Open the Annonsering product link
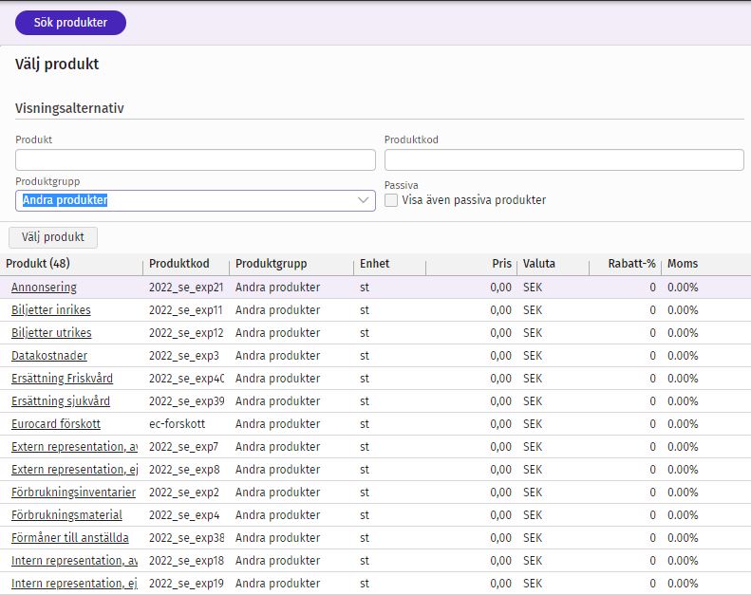This screenshot has height=595, width=751. (x=44, y=288)
